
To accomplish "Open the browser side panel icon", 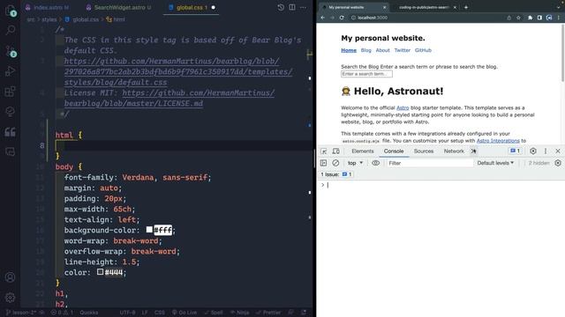I will (x=539, y=18).
